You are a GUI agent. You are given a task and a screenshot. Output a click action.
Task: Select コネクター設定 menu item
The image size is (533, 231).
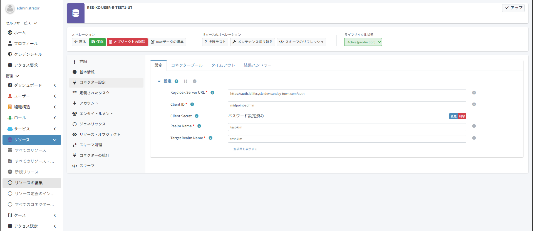[106, 82]
